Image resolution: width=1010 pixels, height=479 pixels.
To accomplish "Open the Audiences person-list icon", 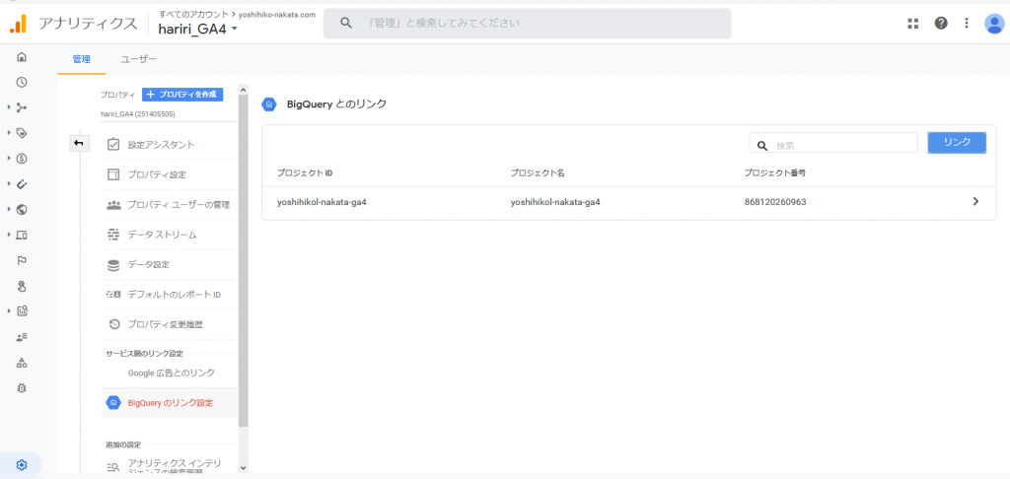I will click(22, 337).
